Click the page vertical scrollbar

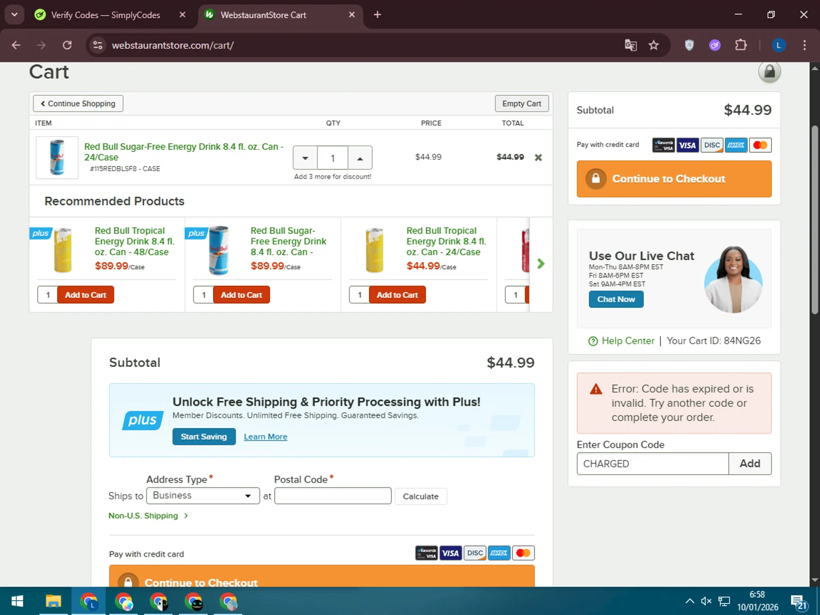815,219
